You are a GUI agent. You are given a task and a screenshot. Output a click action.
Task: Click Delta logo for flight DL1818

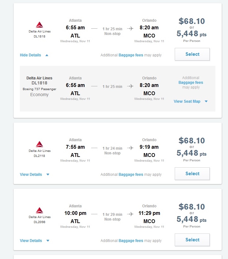pos(39,25)
